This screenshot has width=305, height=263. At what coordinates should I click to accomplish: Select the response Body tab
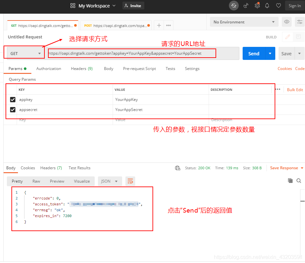pyautogui.click(x=11, y=168)
